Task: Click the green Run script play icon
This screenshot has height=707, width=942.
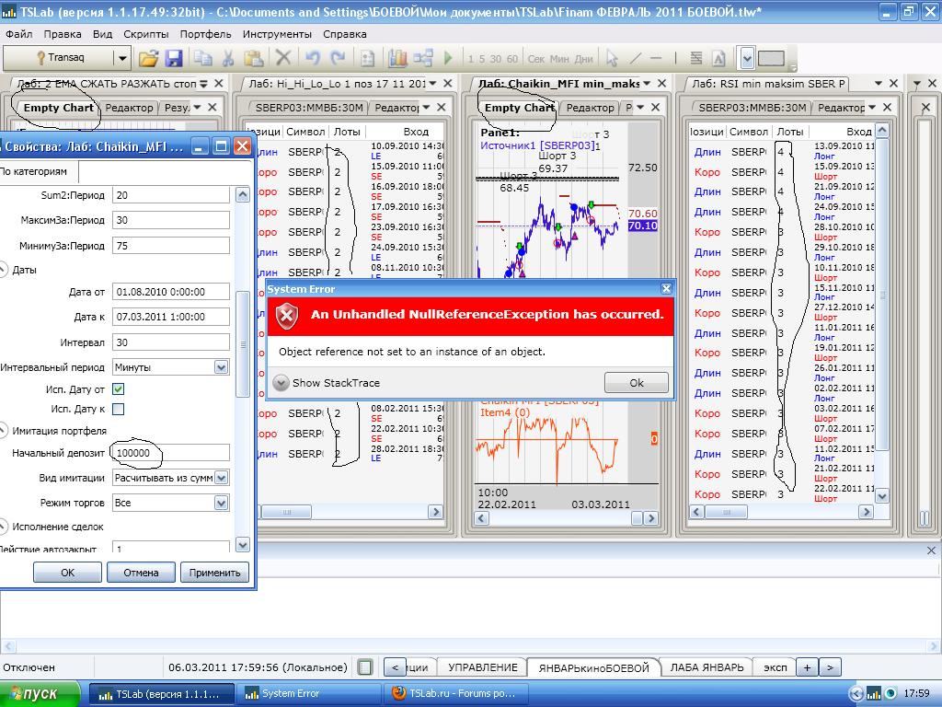Action: coord(448,58)
